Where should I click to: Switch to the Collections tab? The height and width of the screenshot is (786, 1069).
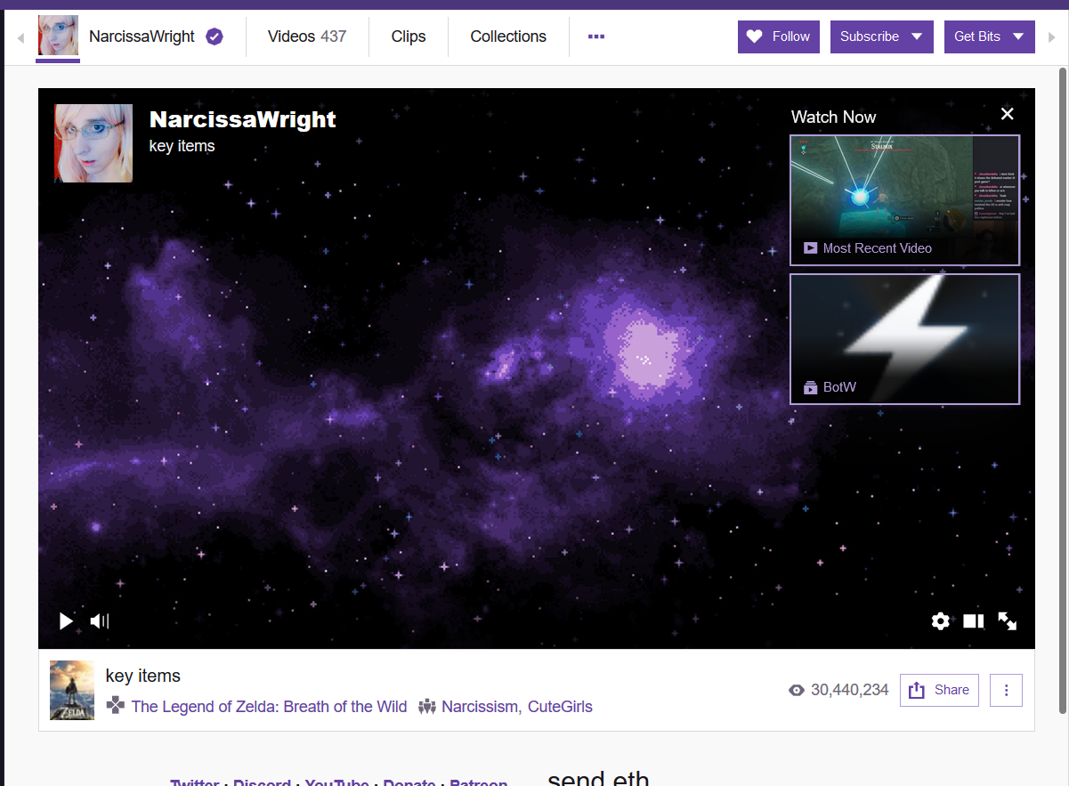pos(508,36)
